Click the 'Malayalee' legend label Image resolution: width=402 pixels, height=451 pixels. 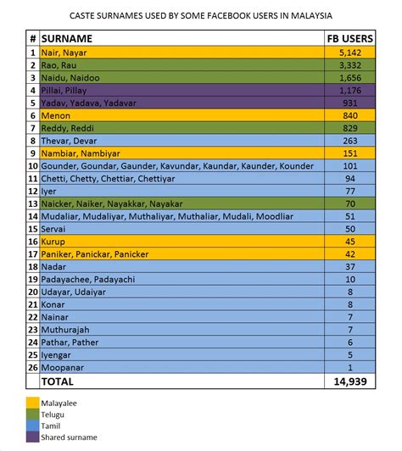(x=59, y=403)
